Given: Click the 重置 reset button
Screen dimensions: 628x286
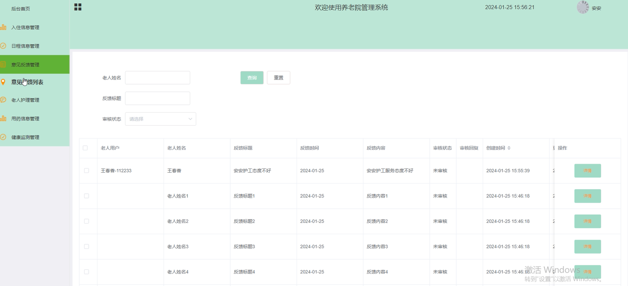Looking at the screenshot, I should point(278,77).
